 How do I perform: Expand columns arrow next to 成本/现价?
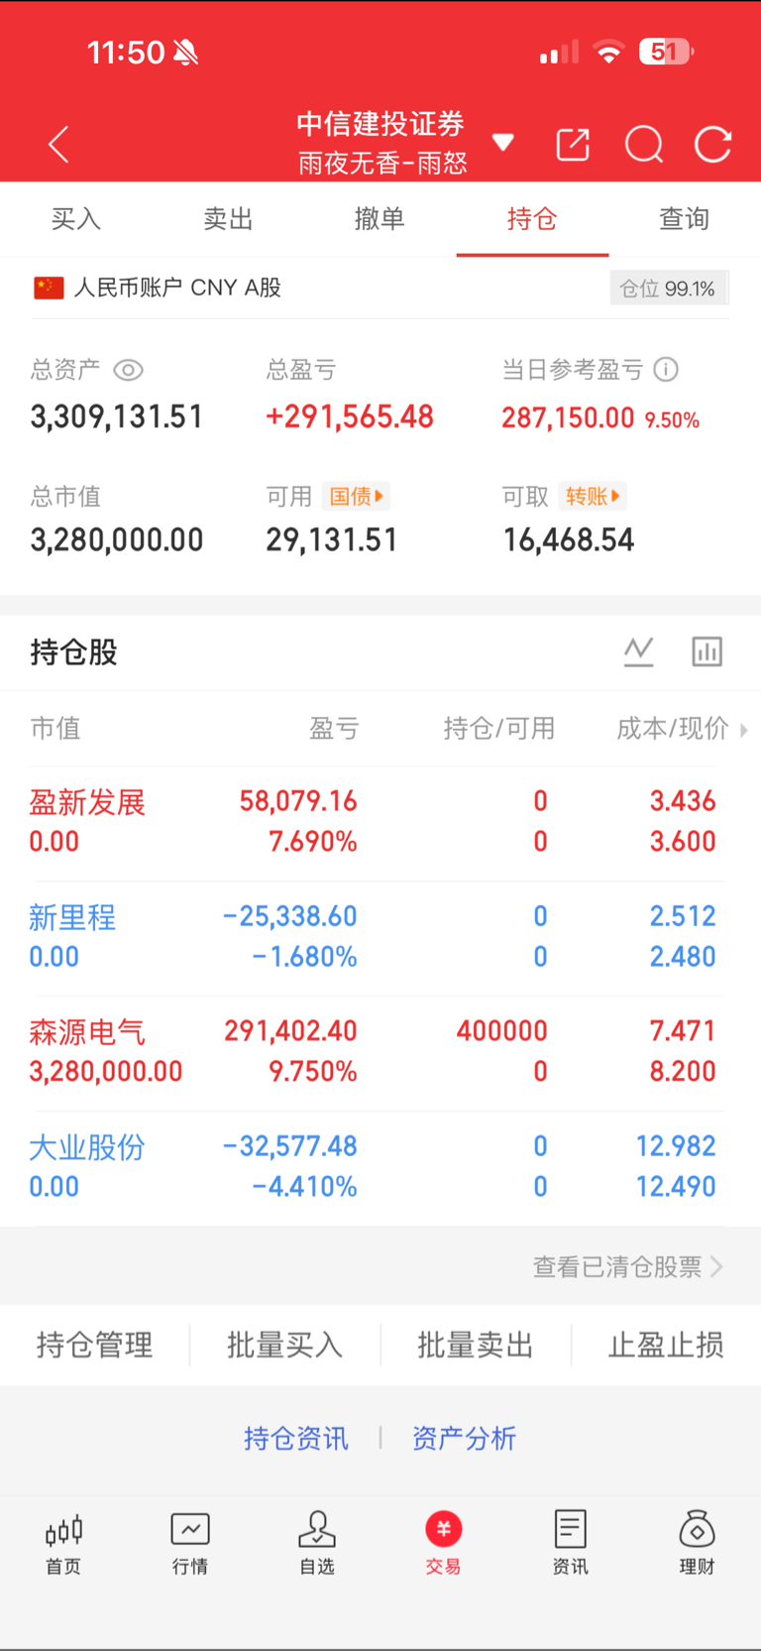pos(744,730)
